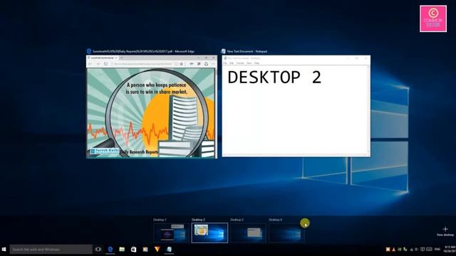Image resolution: width=456 pixels, height=256 pixels.
Task: Open the yellow V-shaped taskbar app
Action: [157, 250]
